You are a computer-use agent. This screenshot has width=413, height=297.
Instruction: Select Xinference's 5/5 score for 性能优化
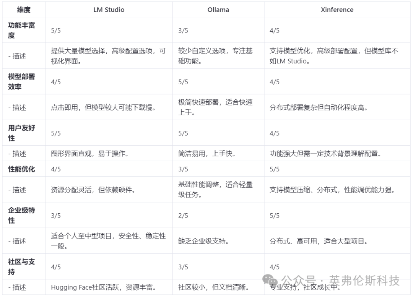(275, 169)
